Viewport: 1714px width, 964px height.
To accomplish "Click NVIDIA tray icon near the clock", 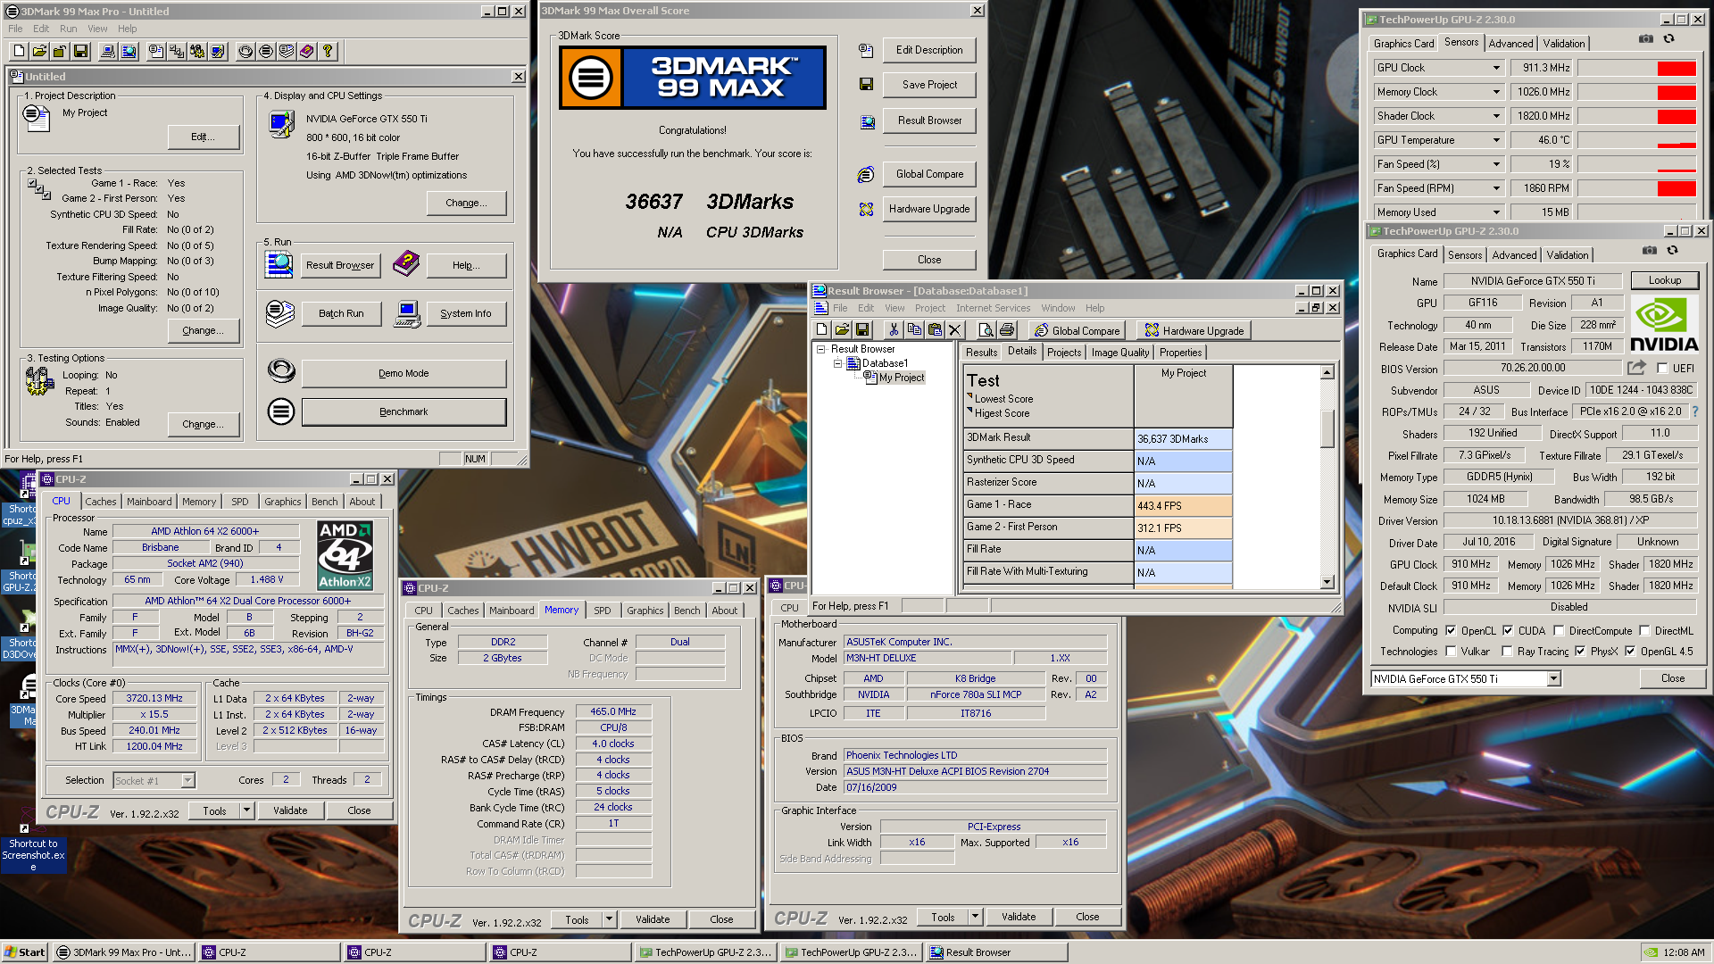I will pos(1652,952).
